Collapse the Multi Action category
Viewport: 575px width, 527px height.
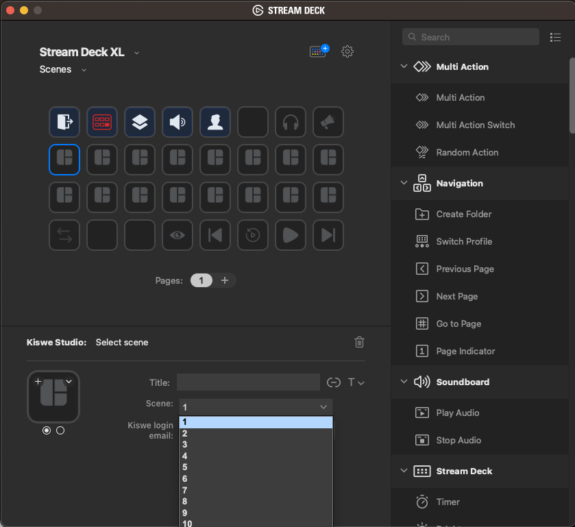click(x=404, y=66)
